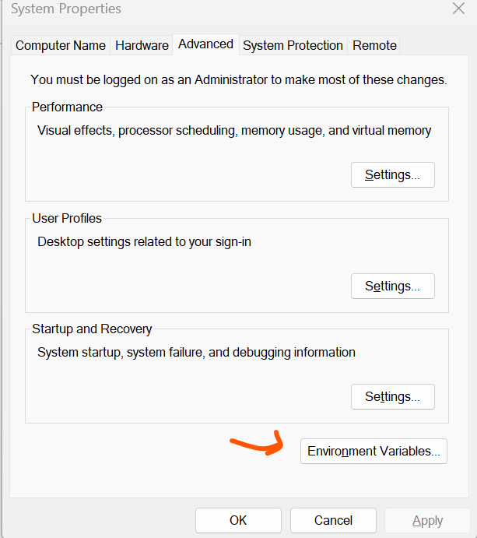Click the Administrator logon notice text

pos(237,79)
